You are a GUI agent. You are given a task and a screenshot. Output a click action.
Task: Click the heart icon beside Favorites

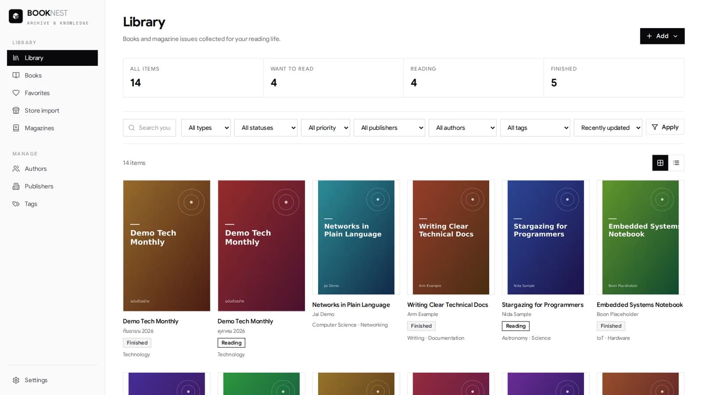16,93
